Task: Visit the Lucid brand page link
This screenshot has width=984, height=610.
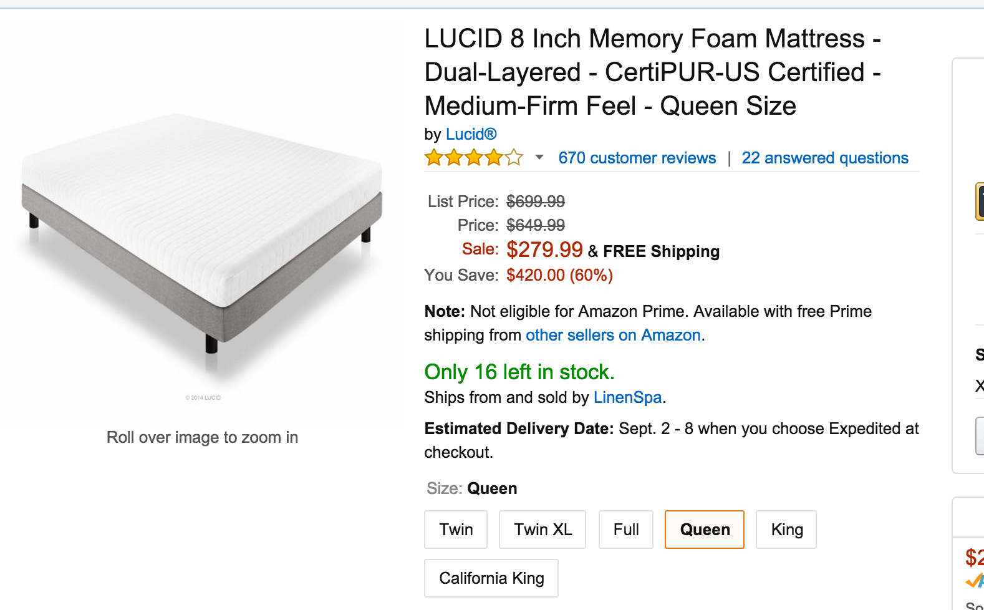Action: coord(471,135)
